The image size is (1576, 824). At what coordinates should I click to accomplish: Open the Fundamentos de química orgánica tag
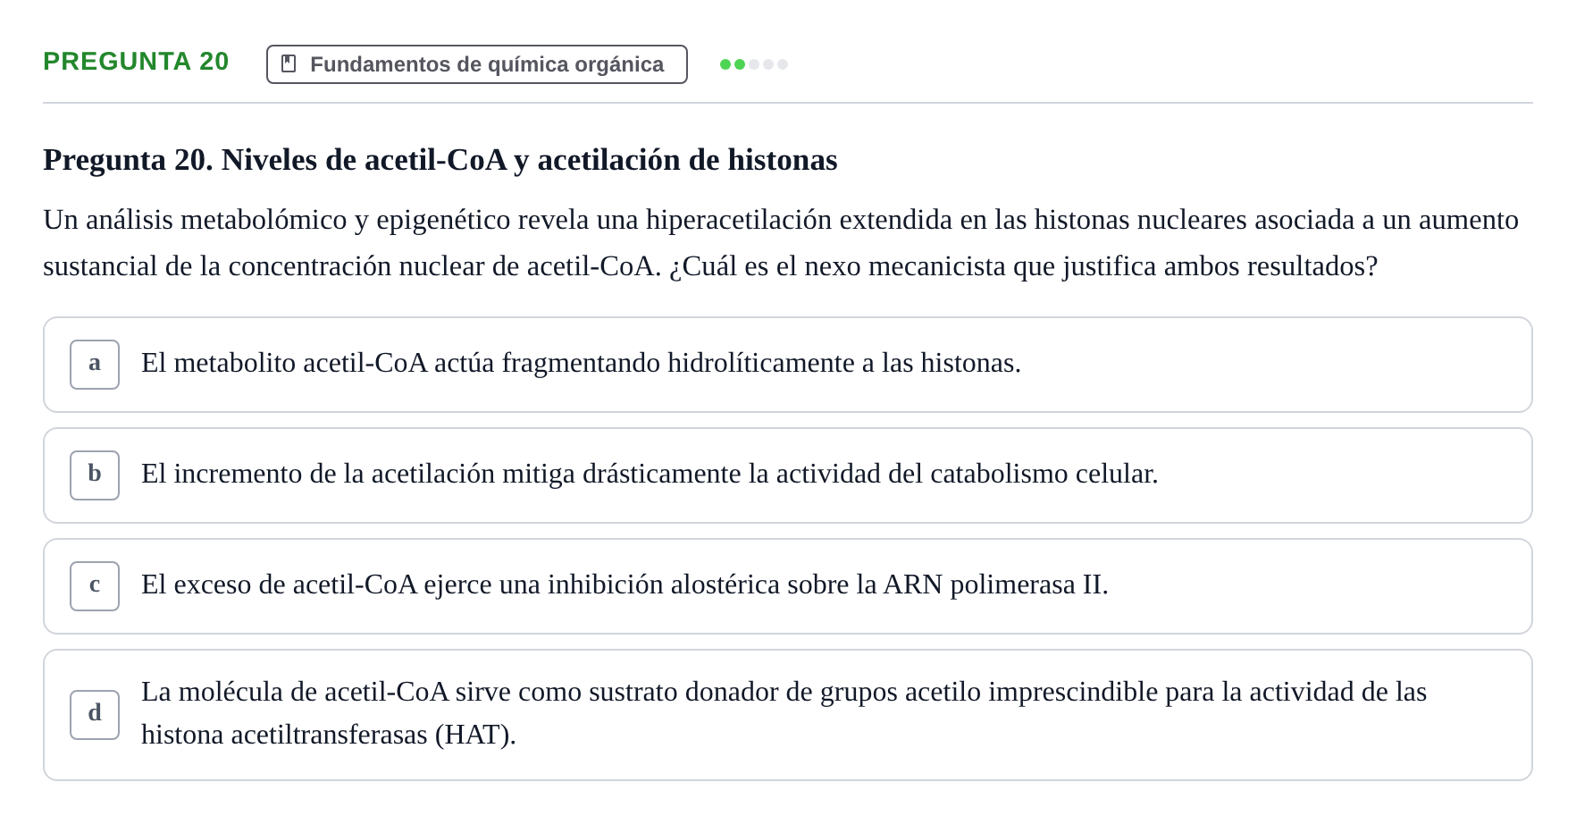(477, 64)
